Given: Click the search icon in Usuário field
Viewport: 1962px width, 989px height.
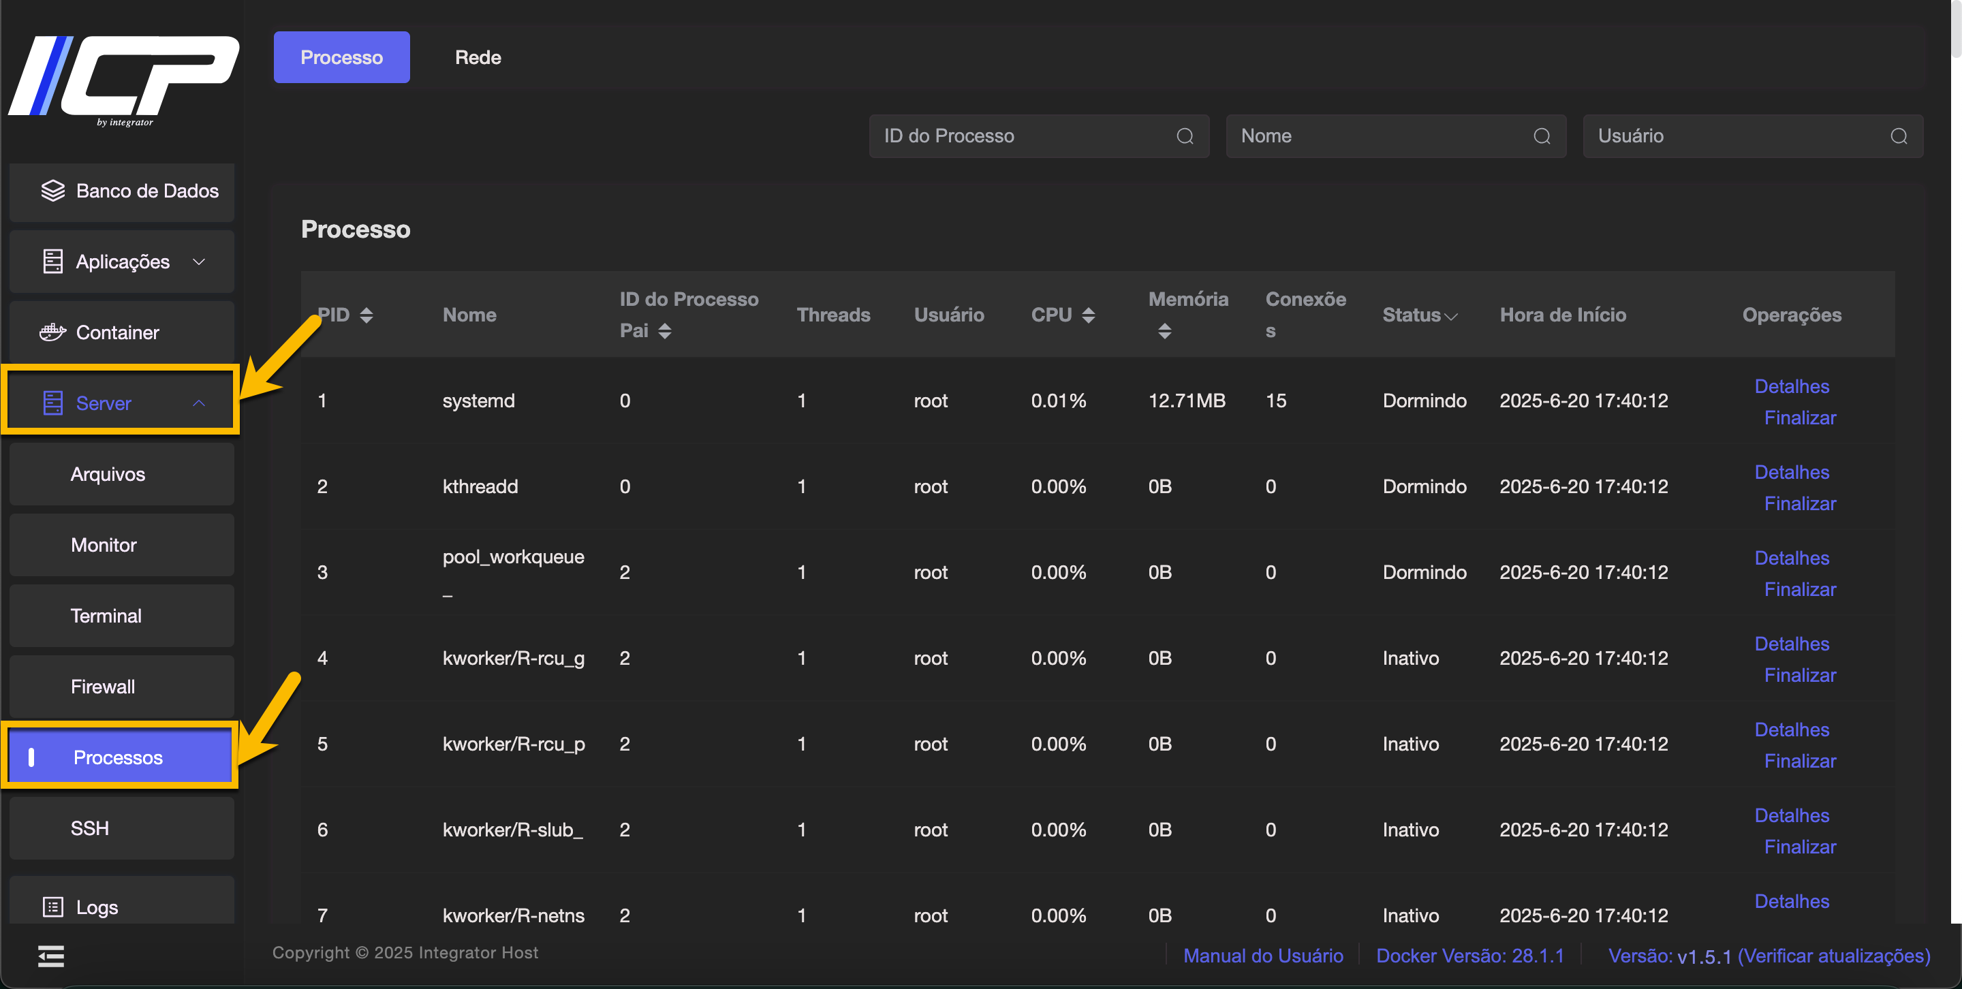Looking at the screenshot, I should [x=1898, y=136].
